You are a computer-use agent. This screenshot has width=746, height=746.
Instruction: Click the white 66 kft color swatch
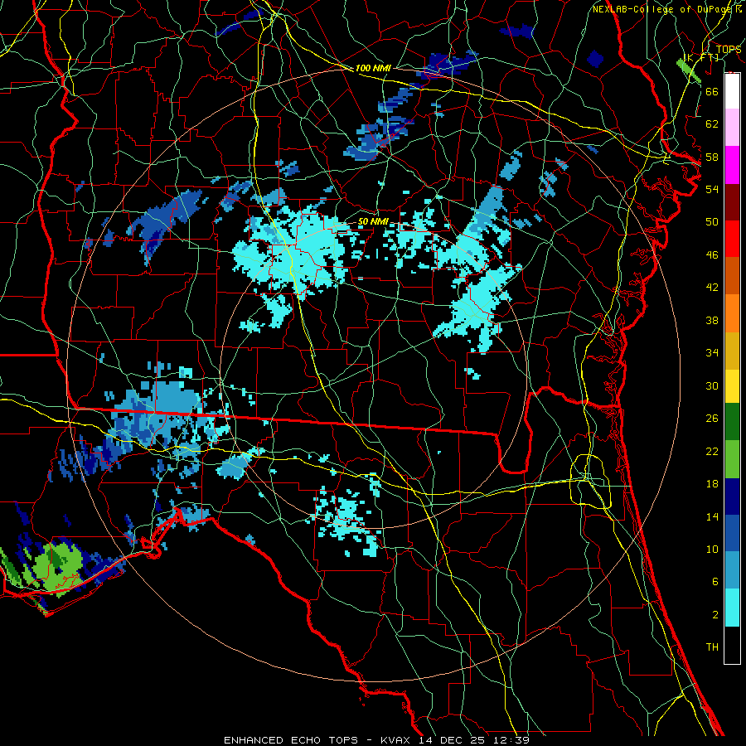click(732, 91)
